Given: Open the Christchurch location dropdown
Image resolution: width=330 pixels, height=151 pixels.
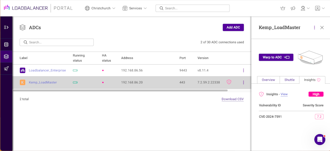Looking at the screenshot, I should tap(100, 8).
